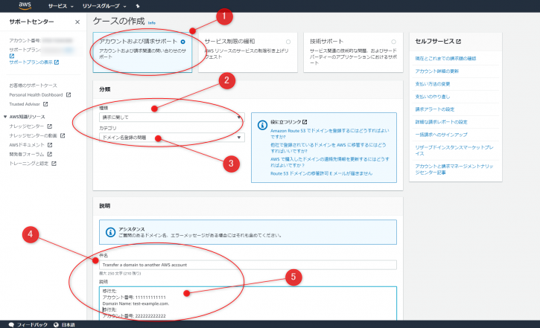Open フィードバック in the footer

coord(32,324)
